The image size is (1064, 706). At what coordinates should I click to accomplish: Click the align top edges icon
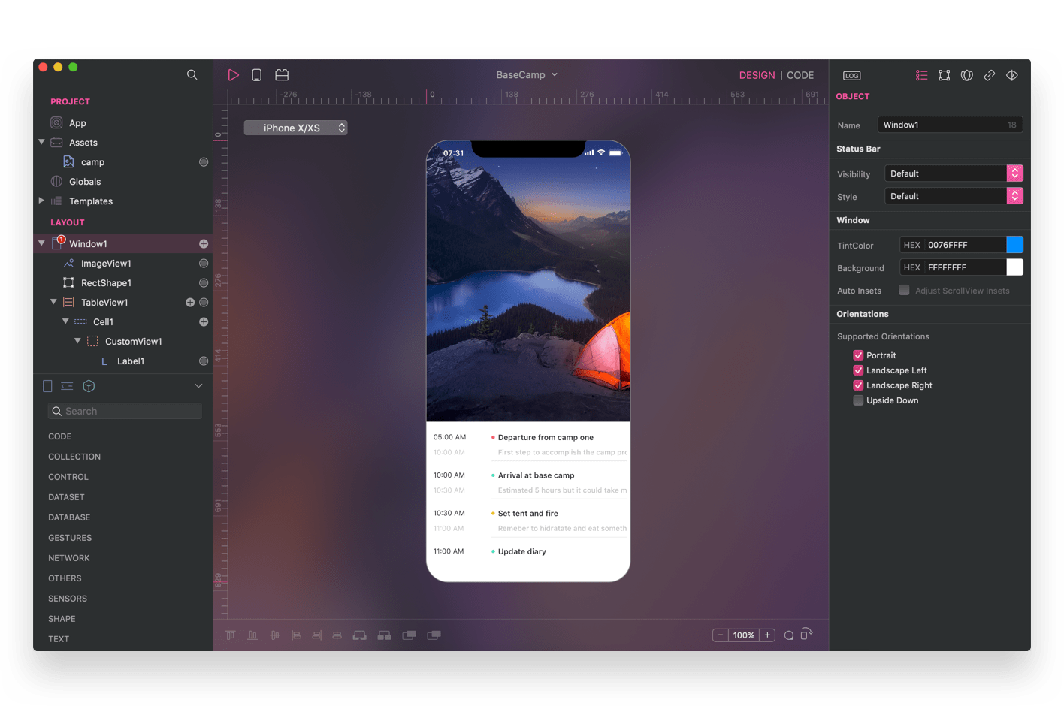coord(231,635)
